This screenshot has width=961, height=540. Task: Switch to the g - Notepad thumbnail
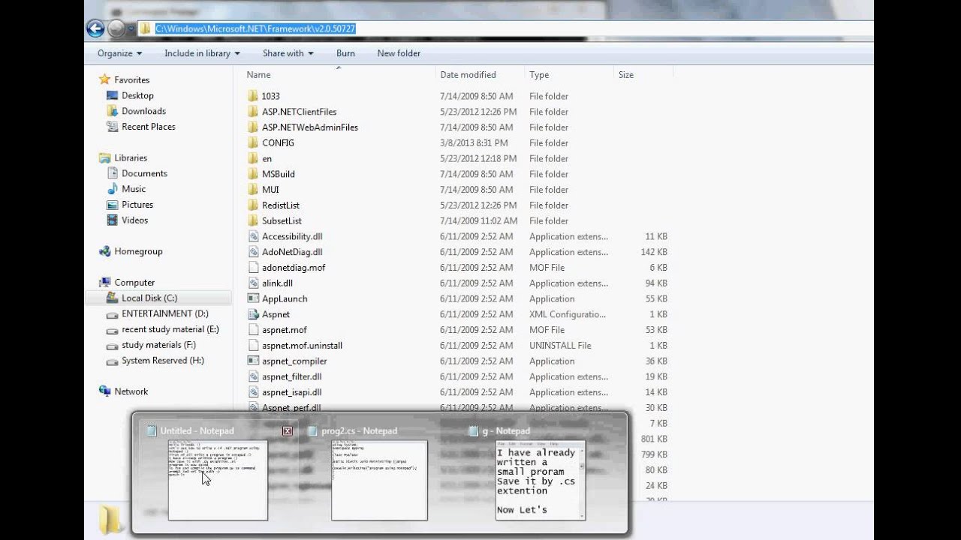coord(540,480)
